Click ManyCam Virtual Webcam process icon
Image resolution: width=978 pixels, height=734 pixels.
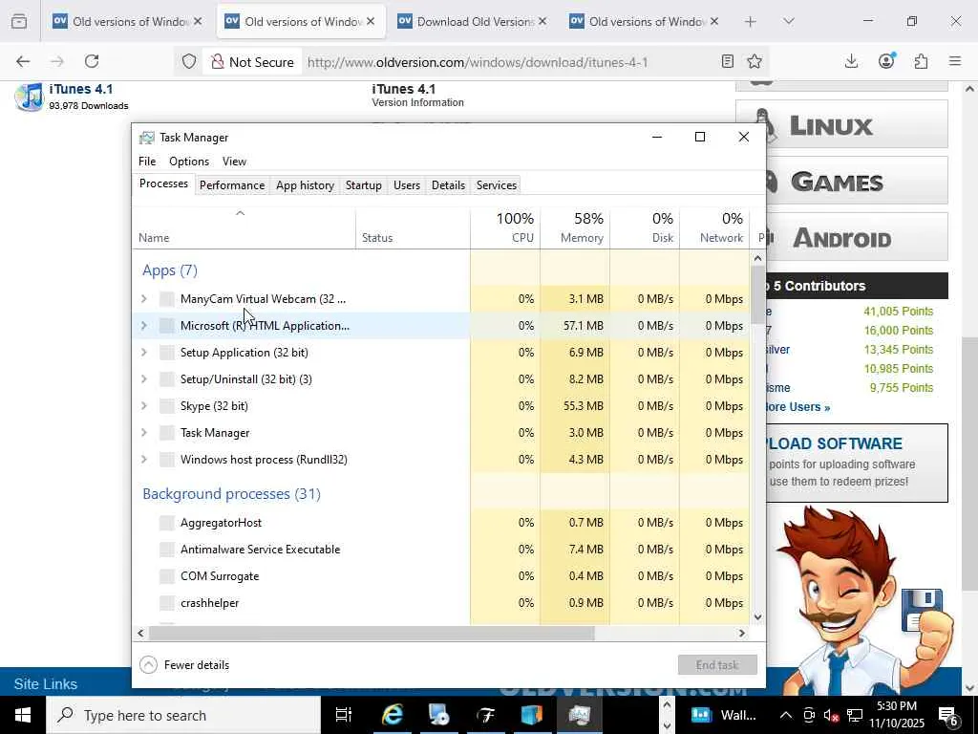[x=166, y=299]
